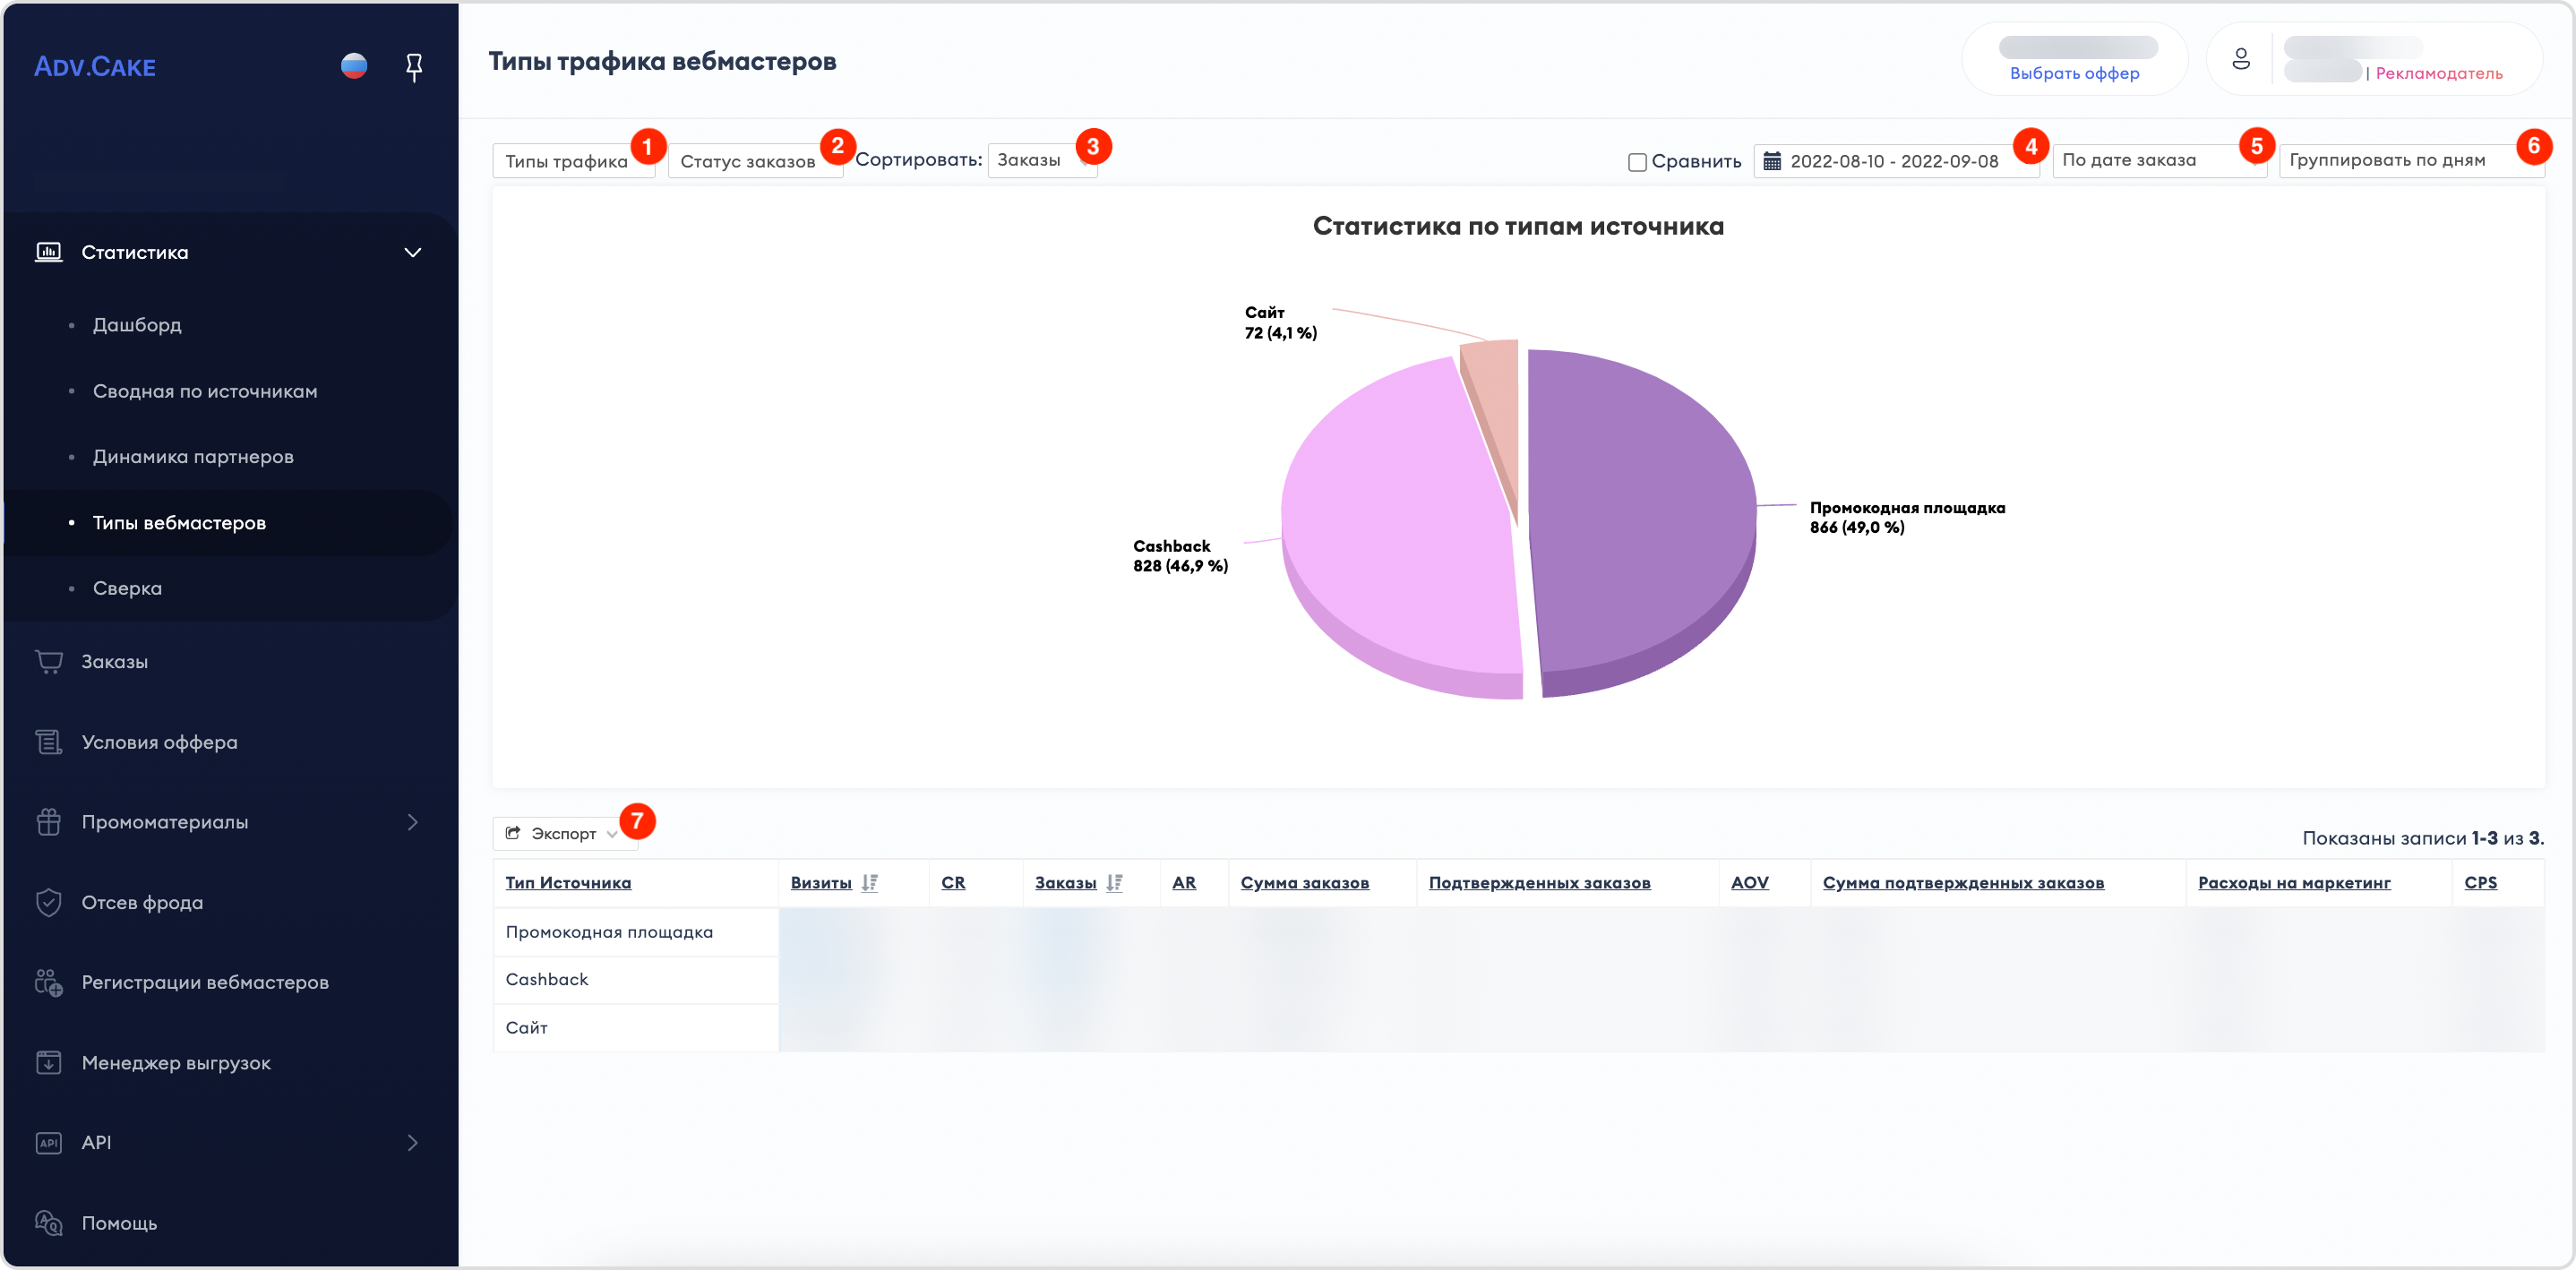Sort by Подтвержденных заказов header

coord(1539,883)
